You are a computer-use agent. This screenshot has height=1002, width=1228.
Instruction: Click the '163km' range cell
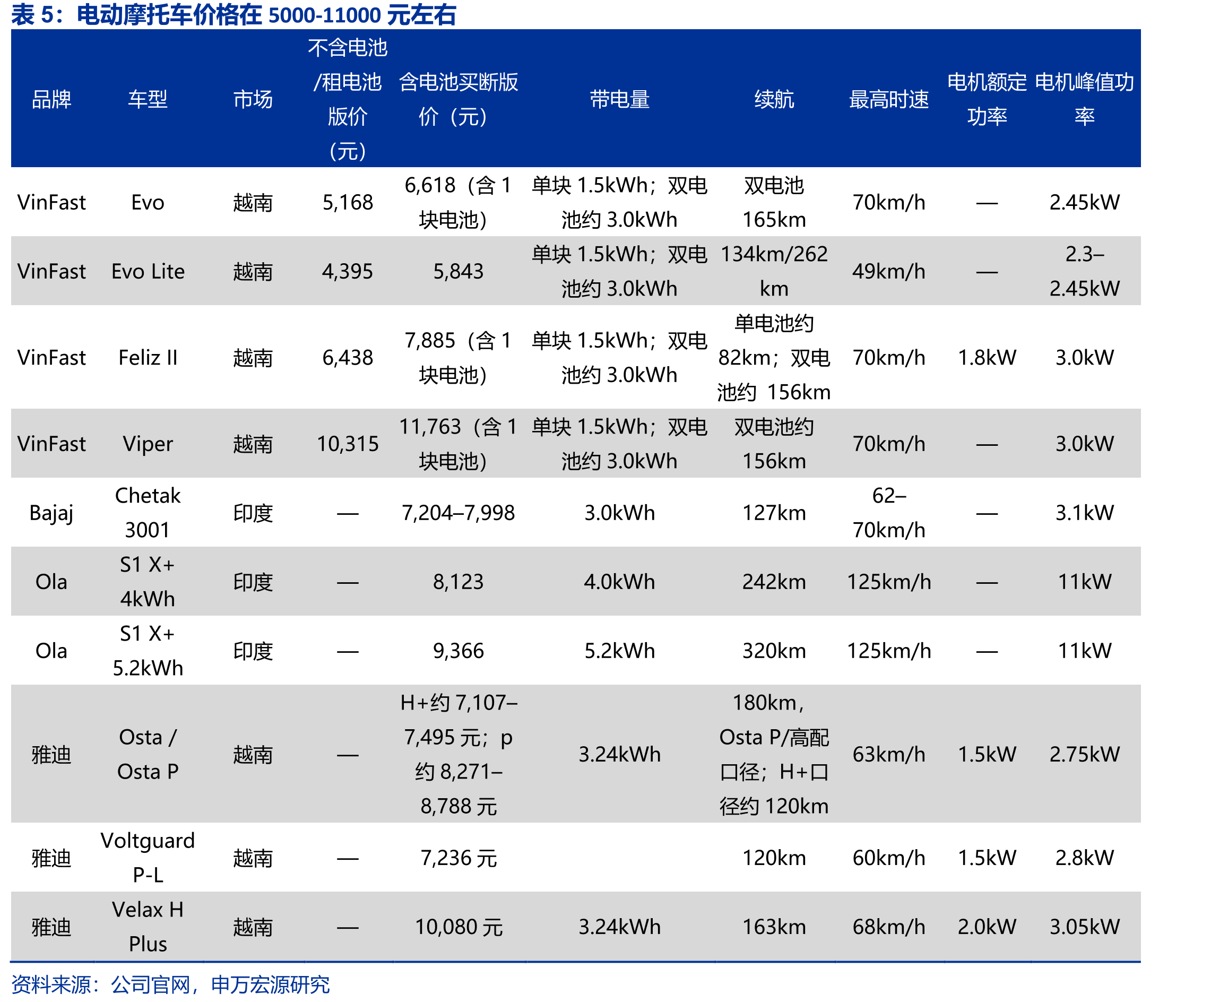point(774,927)
